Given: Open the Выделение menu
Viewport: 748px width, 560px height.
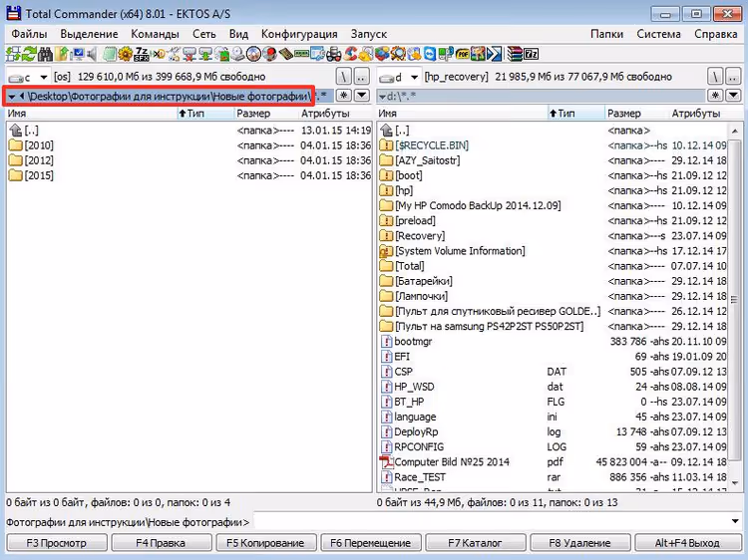Looking at the screenshot, I should tap(89, 34).
